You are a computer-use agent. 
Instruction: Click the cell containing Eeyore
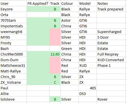point(13,9)
